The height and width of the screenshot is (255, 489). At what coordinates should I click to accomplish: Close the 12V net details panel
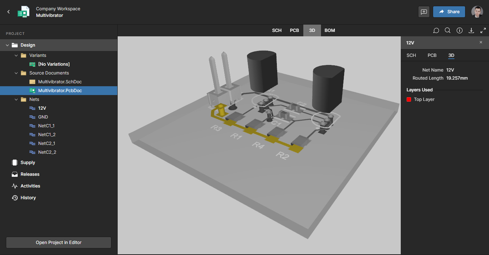coord(481,43)
